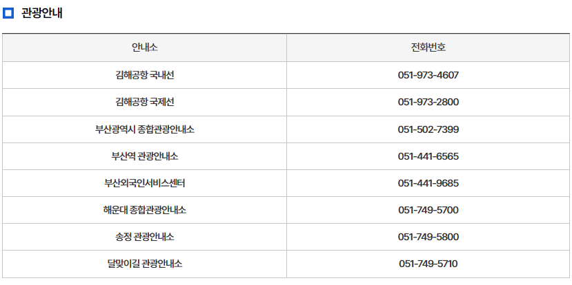
Task: Click phone number 051-749-5710
Action: 428,264
